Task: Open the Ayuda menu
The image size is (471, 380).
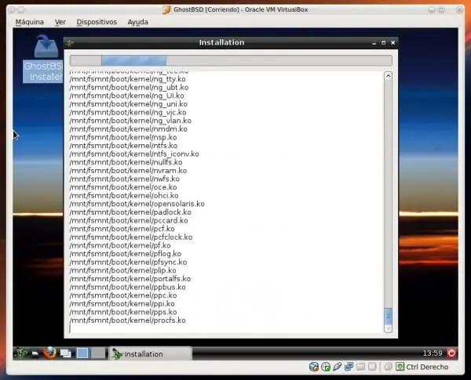Action: pos(138,22)
